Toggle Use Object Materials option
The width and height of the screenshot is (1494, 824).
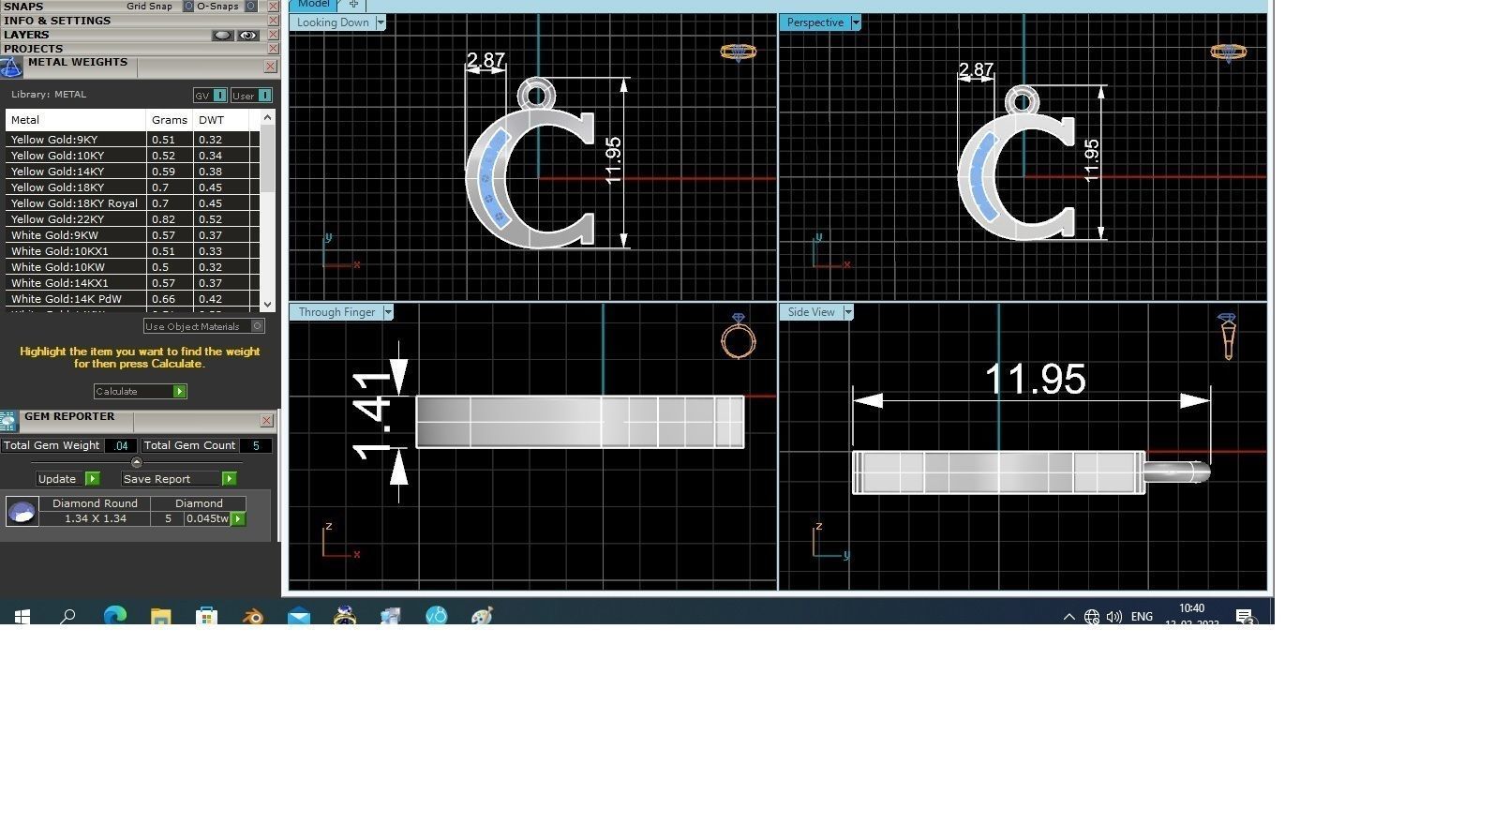pyautogui.click(x=258, y=326)
